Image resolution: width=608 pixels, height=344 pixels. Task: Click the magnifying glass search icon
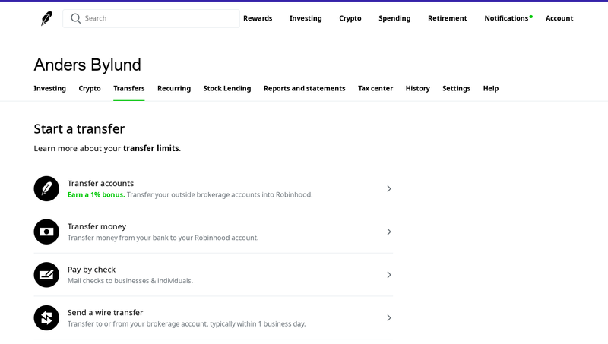(75, 18)
